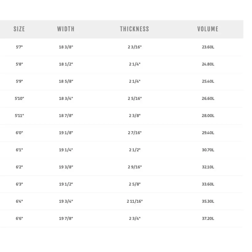Click the 23.60L volume value

coord(208,47)
